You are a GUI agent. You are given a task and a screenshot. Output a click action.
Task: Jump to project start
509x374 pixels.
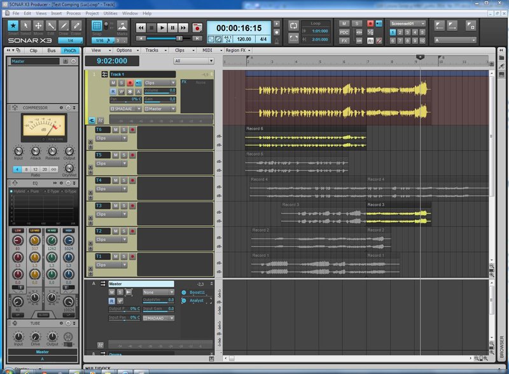141,38
